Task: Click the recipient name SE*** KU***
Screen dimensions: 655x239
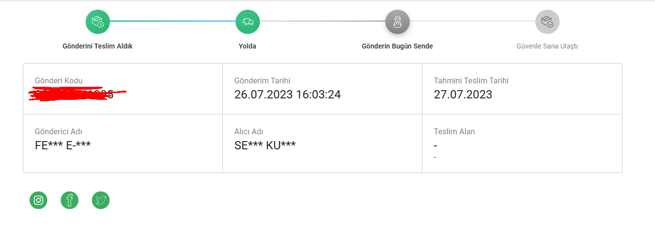Action: [x=265, y=145]
